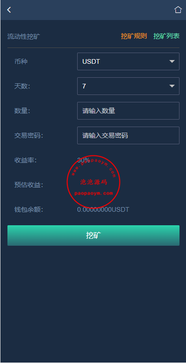Open the 天数 combo box showing 7
Viewport: 186px width, 363px height.
(x=128, y=86)
